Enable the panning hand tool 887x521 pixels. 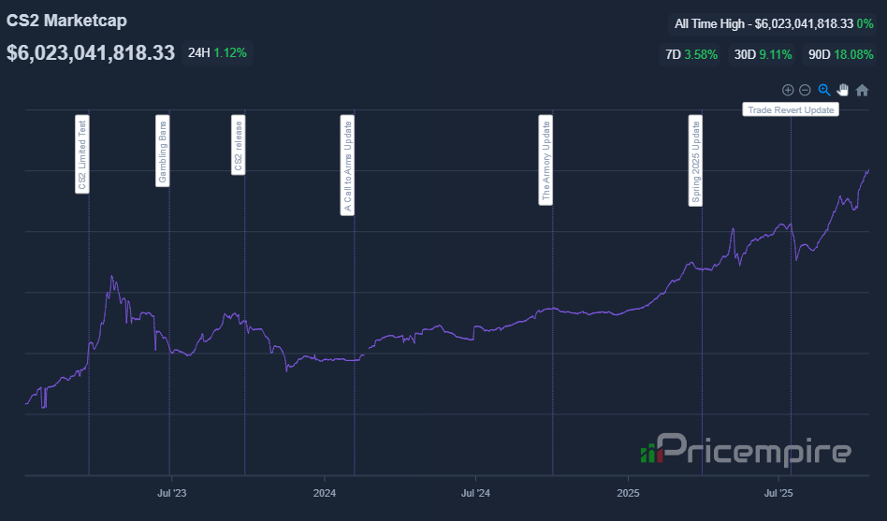tap(843, 90)
